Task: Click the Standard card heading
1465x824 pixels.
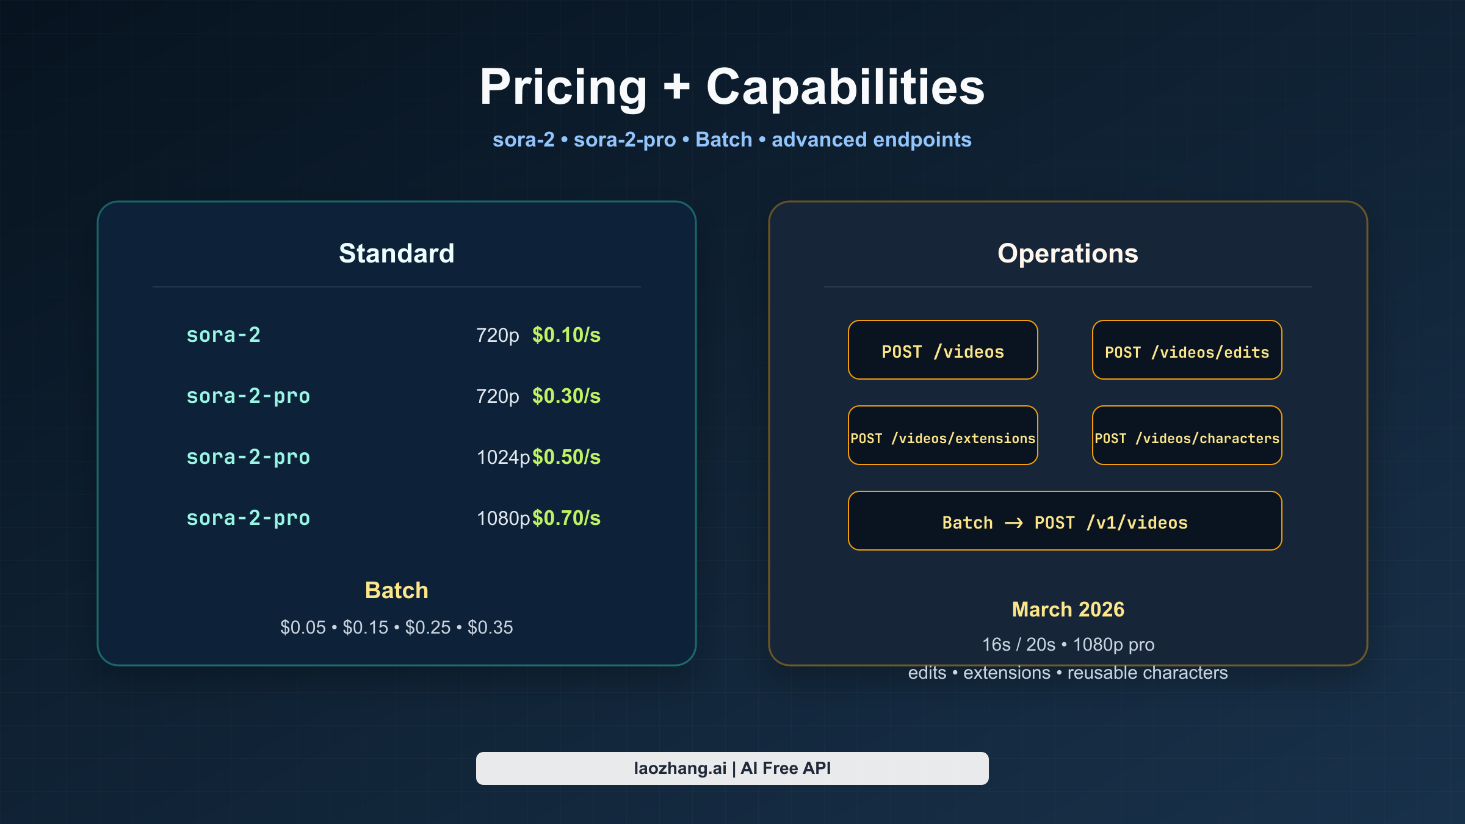Action: 396,253
